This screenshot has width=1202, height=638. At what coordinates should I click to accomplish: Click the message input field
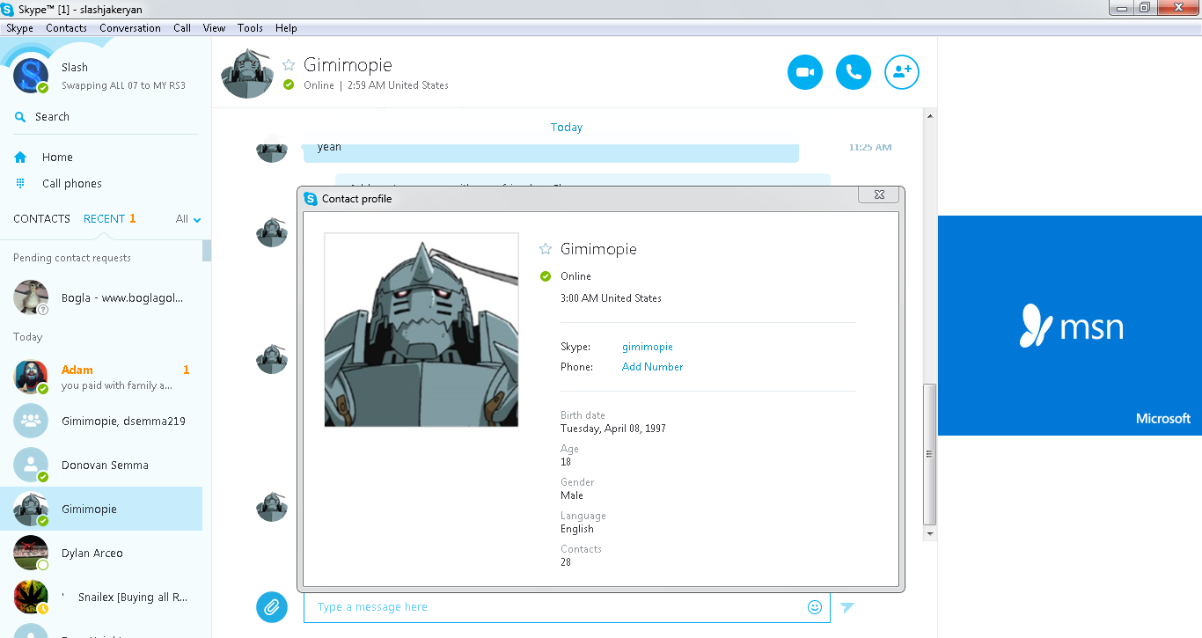[x=567, y=607]
